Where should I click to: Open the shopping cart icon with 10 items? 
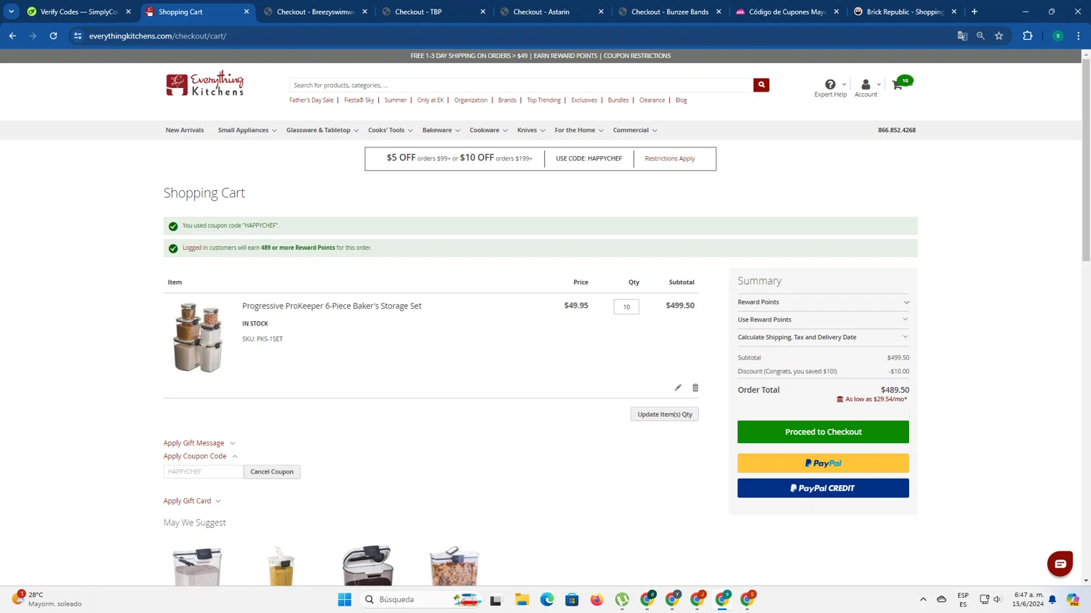[x=901, y=83]
